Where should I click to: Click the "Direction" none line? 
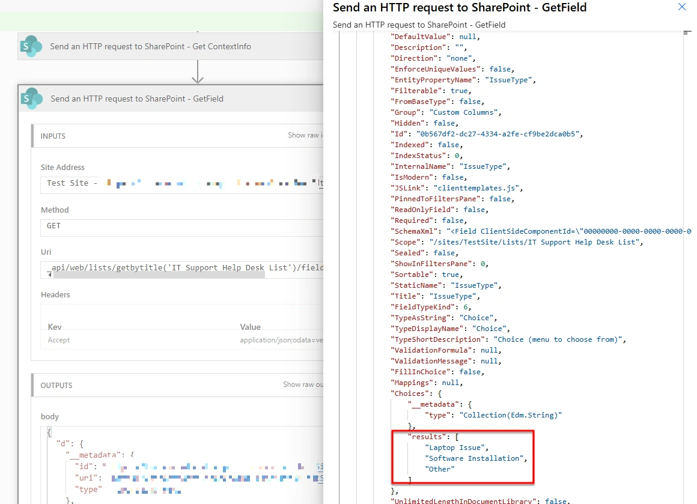point(433,58)
